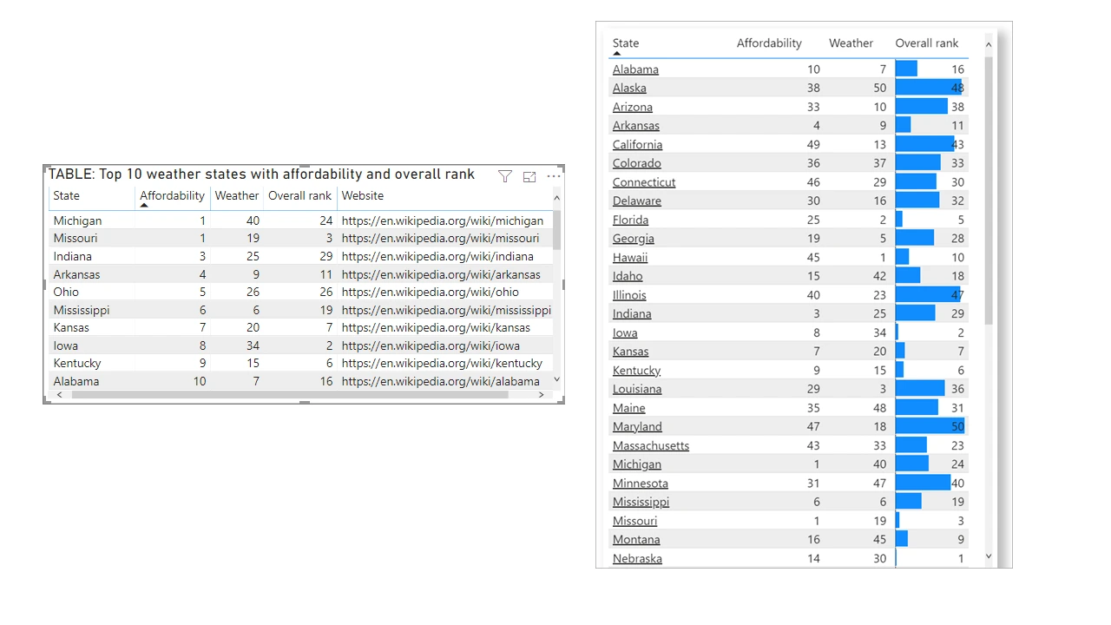This screenshot has height=625, width=1111.
Task: Open the Mississippi Wikipedia URL
Action: point(446,311)
